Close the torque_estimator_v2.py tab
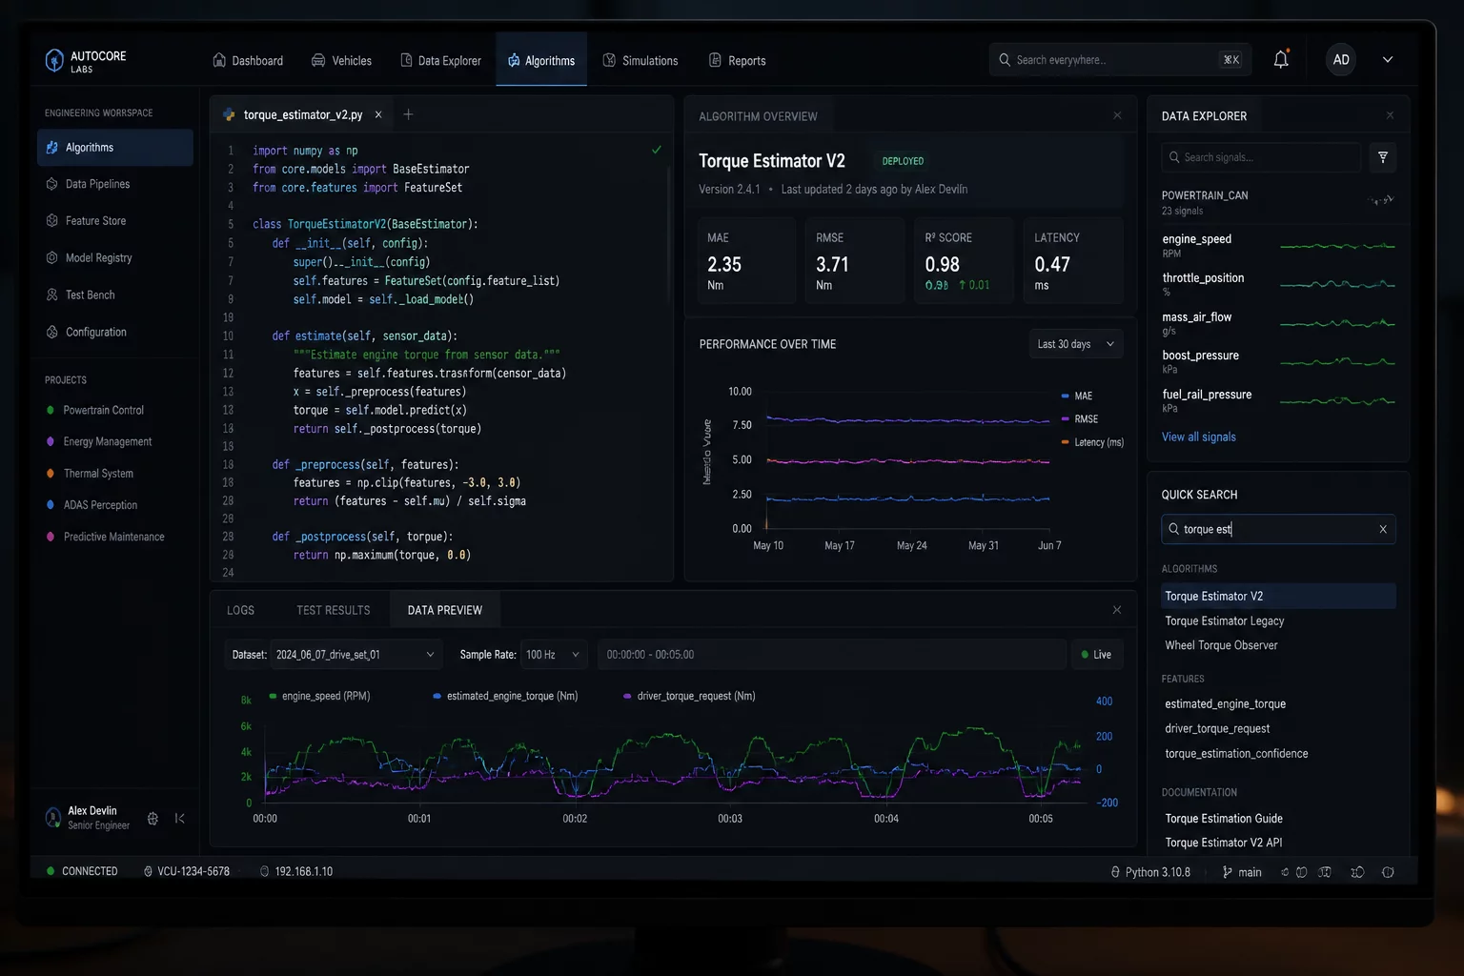 click(378, 114)
